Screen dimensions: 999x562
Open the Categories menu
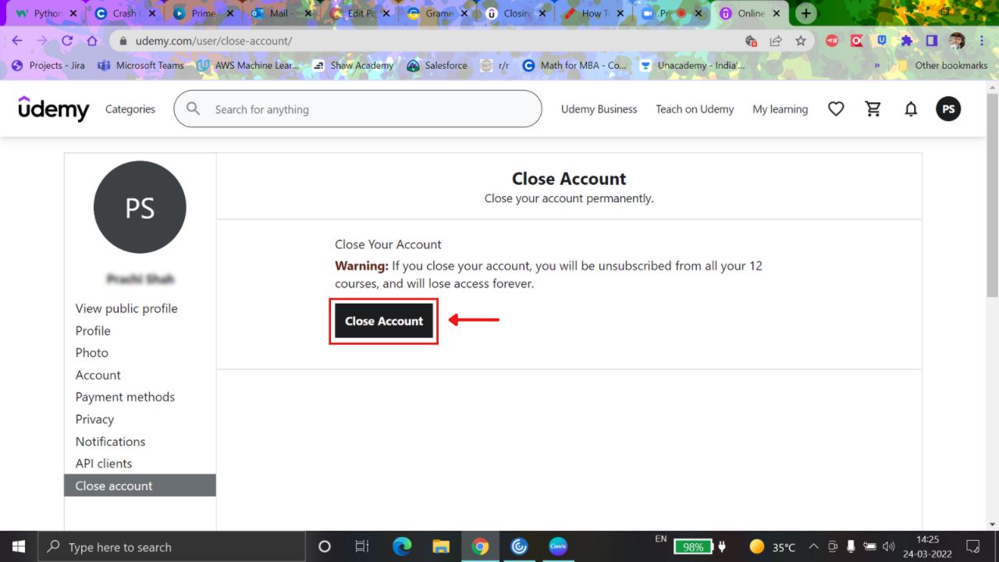pos(130,109)
